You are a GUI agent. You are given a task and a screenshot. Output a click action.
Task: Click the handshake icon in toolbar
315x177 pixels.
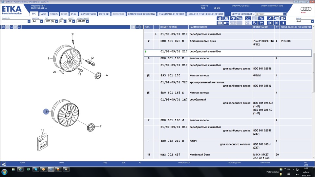click(x=233, y=18)
